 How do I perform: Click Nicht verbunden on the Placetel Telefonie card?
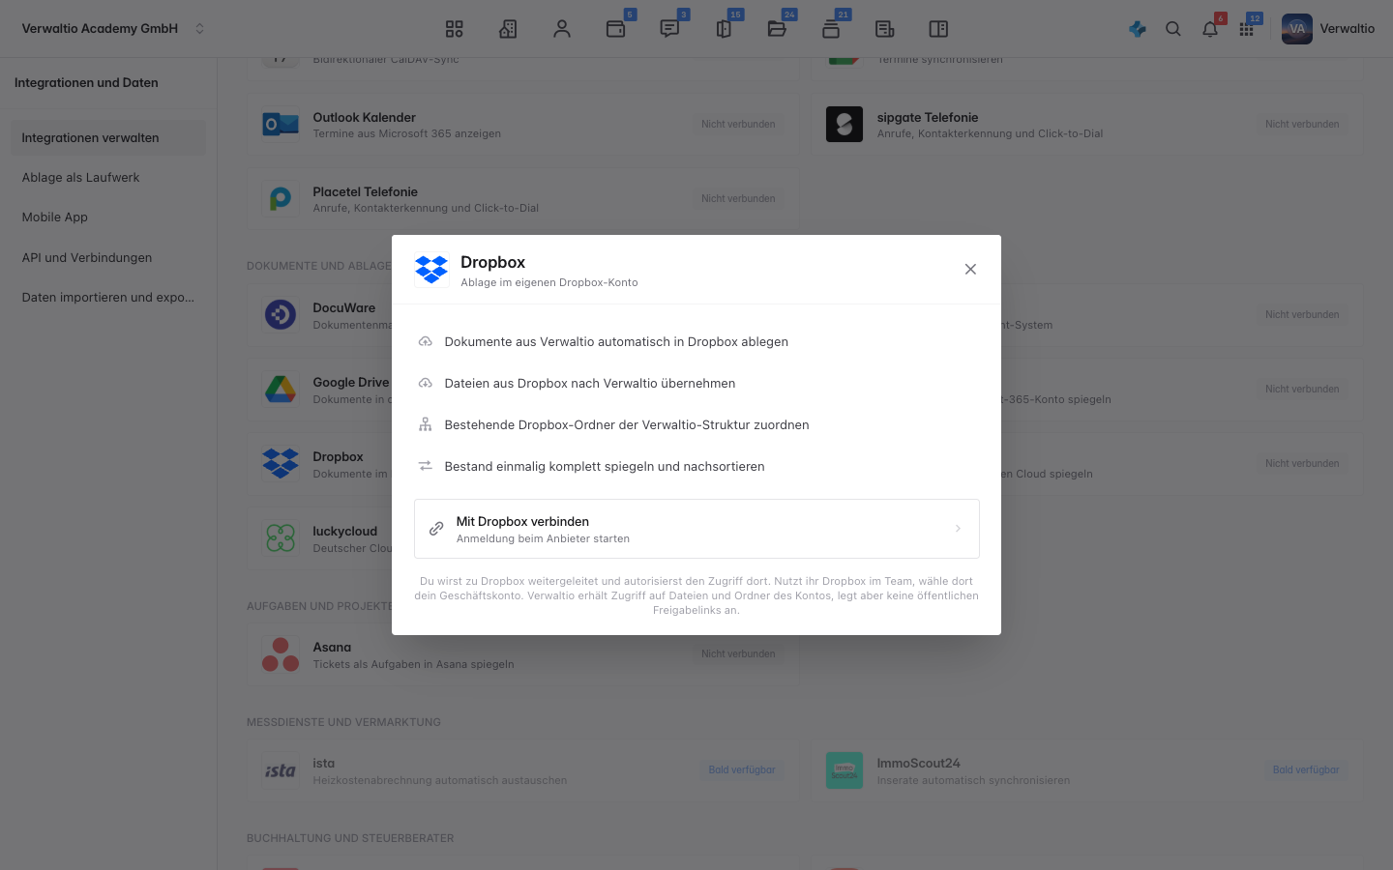pos(738,199)
